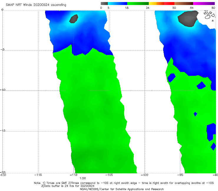Click the brown 50-64 segment of the color bar
This screenshot has width=218, height=191.
[184, 4]
